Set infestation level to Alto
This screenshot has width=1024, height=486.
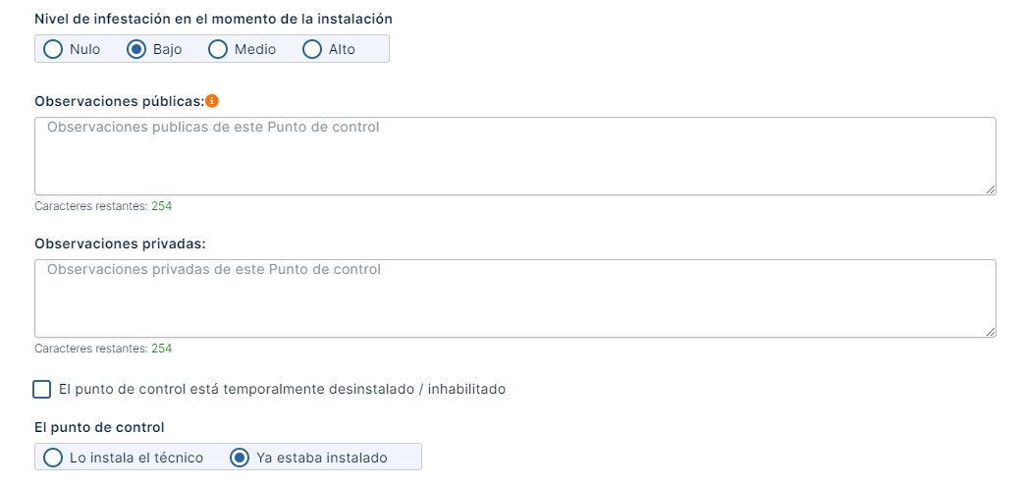(312, 49)
